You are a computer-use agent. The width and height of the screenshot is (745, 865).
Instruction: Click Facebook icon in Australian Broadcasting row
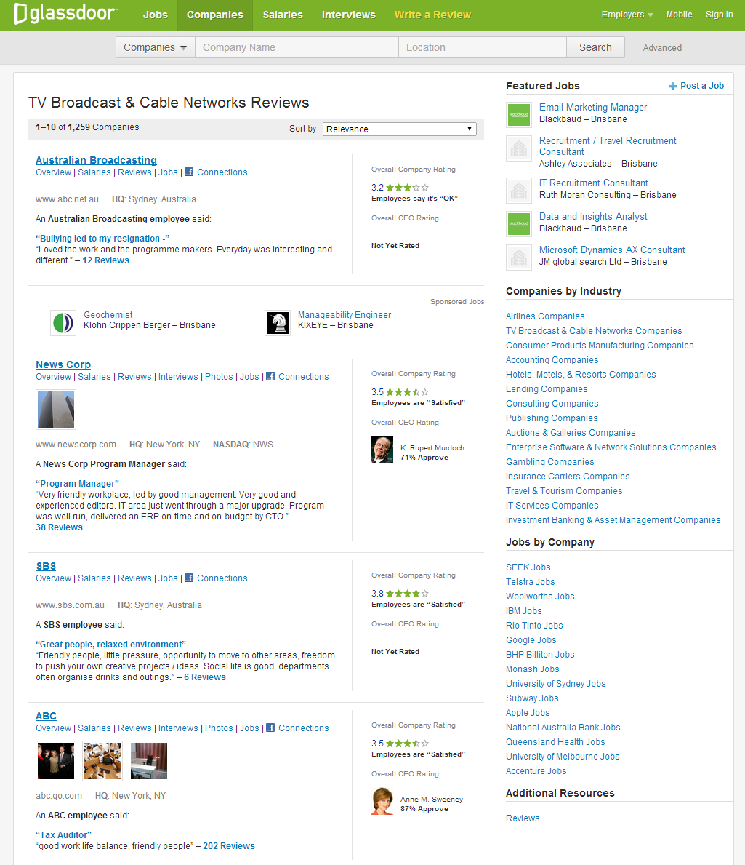(189, 172)
